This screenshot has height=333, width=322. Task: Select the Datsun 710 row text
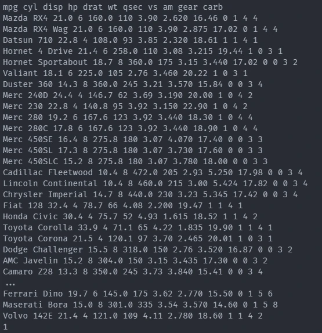(130, 41)
